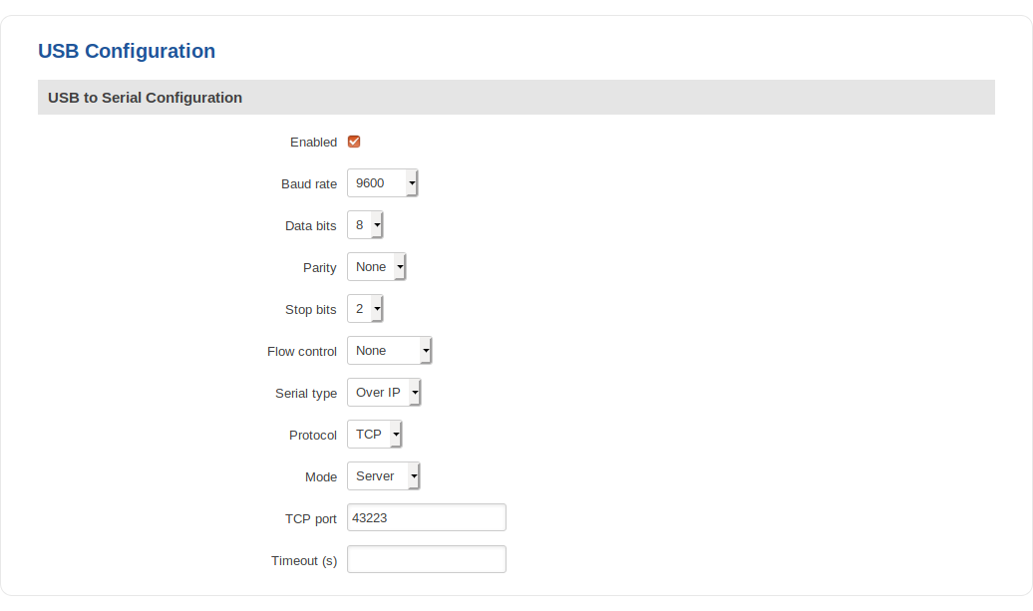Image resolution: width=1033 pixels, height=611 pixels.
Task: Open the Serial type dropdown showing Over IP
Action: 384,393
